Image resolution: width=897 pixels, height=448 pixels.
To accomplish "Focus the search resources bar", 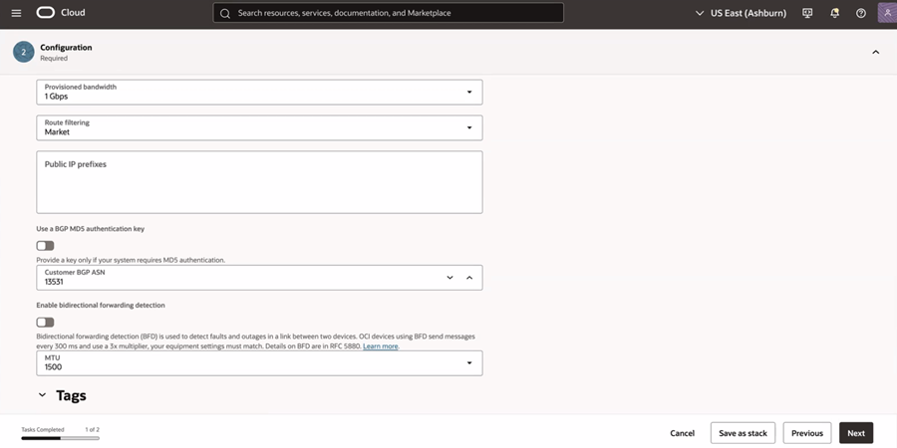I will [388, 13].
